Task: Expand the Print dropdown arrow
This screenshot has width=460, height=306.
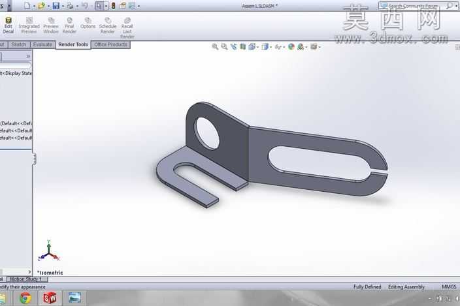Action: (x=77, y=6)
